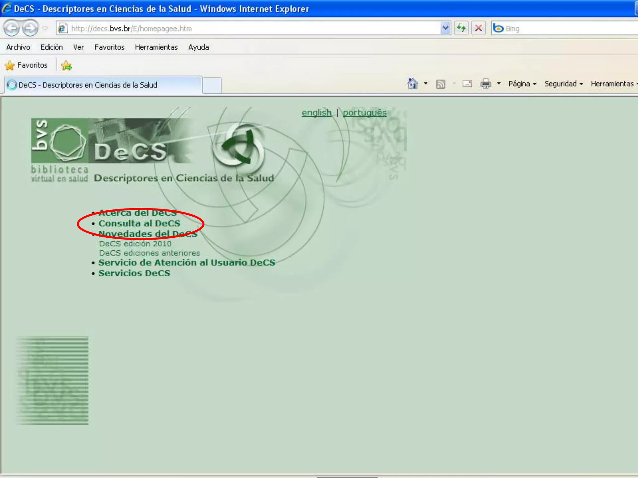Click the Home page icon
The height and width of the screenshot is (478, 638).
click(x=412, y=84)
